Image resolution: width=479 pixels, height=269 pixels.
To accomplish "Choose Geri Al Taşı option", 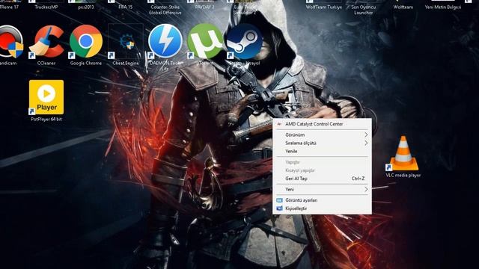I will tap(323, 179).
